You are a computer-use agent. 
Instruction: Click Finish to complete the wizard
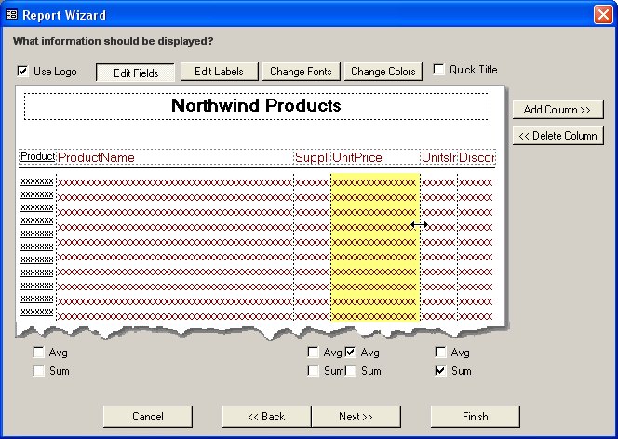pyautogui.click(x=476, y=417)
